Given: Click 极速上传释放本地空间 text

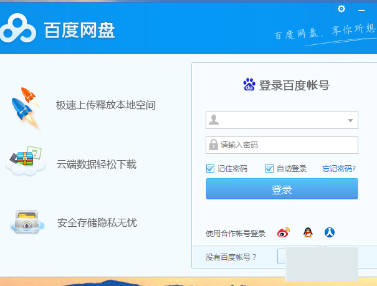Looking at the screenshot, I should pyautogui.click(x=106, y=105).
